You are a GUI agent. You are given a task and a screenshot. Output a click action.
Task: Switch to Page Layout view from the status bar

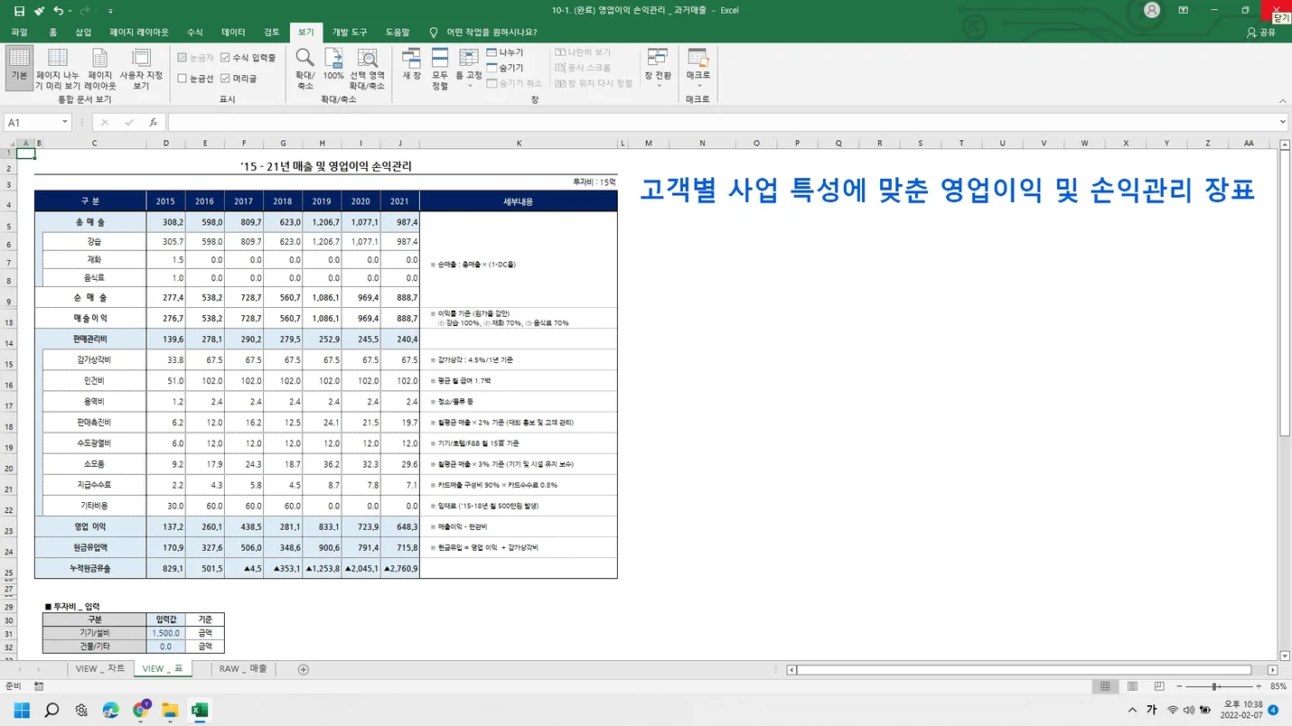coord(1133,686)
